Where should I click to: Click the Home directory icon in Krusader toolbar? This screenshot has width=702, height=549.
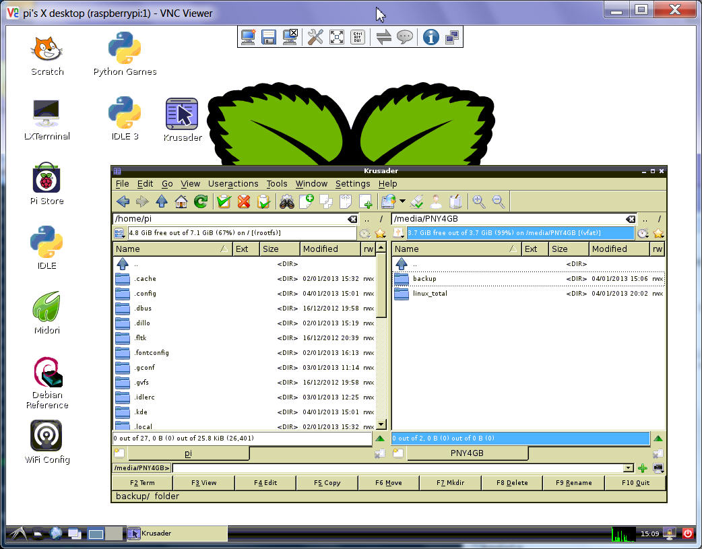[x=181, y=201]
